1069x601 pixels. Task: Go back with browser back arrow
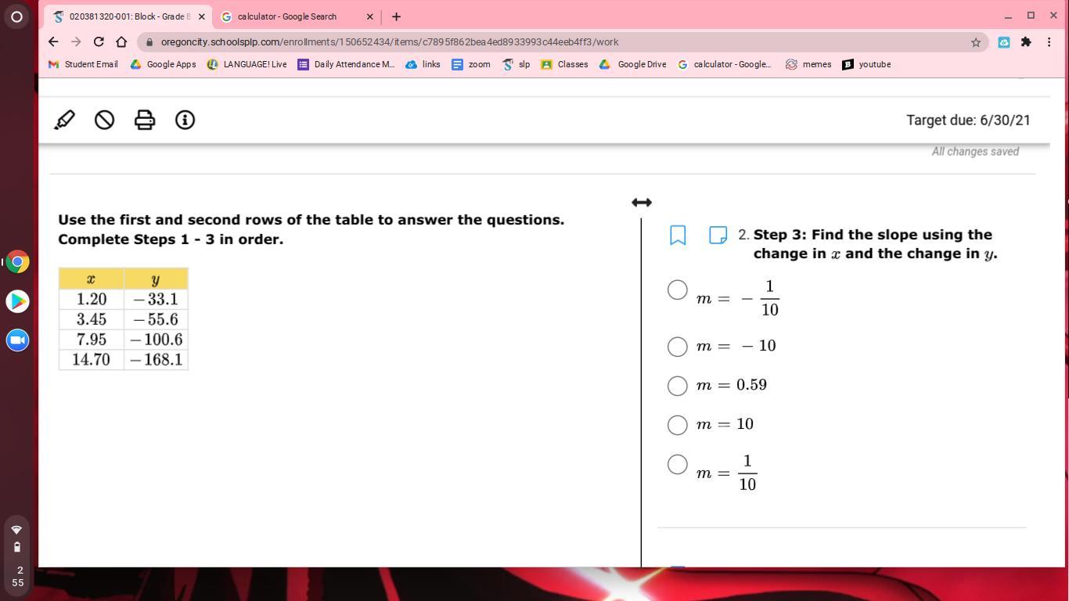click(x=52, y=42)
